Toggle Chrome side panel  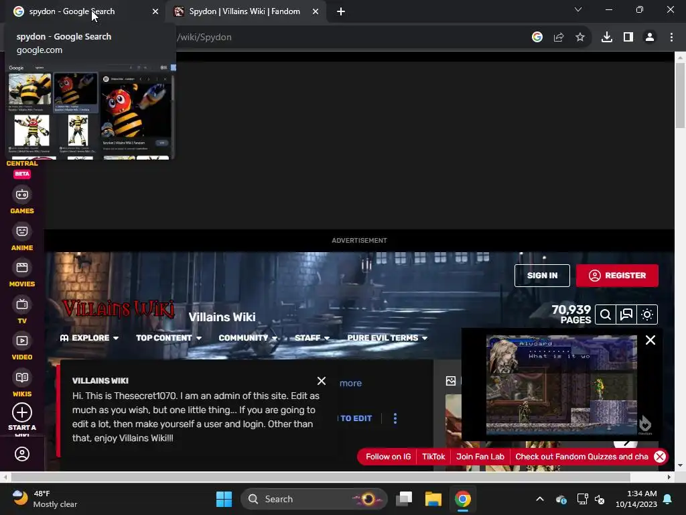point(628,38)
